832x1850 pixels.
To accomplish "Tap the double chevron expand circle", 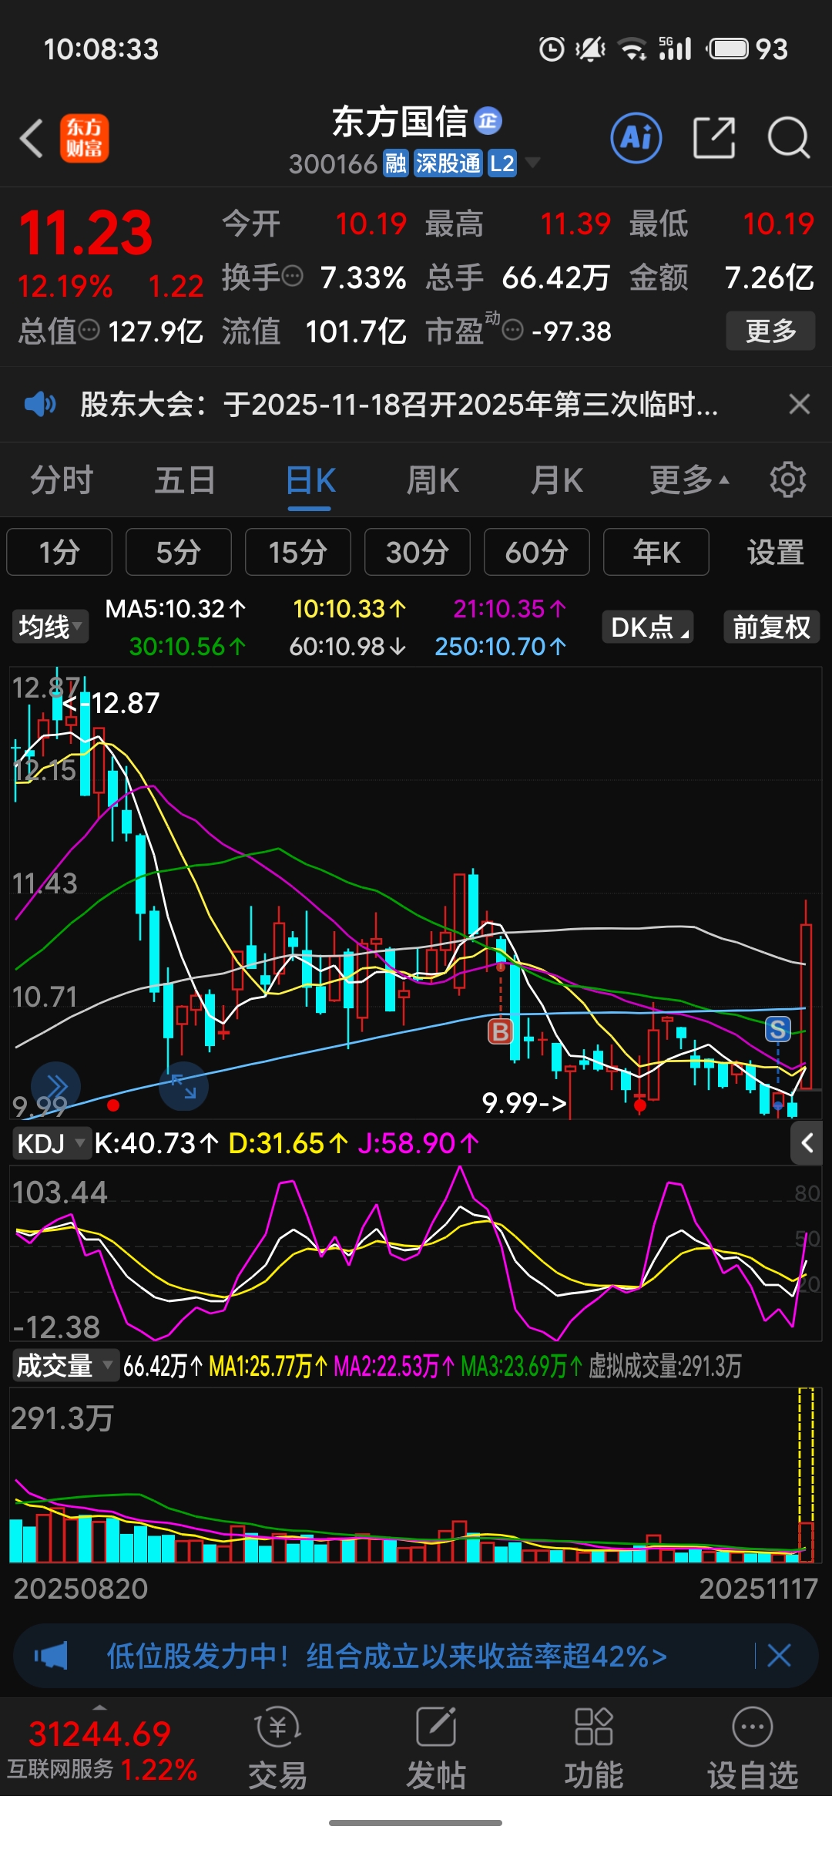I will (x=55, y=1087).
